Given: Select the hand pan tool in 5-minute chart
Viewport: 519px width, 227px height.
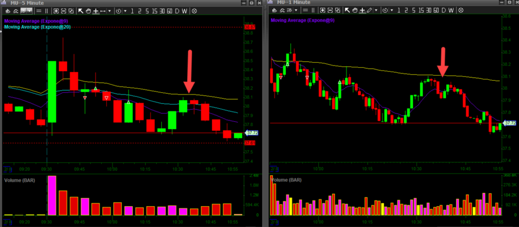Looking at the screenshot, I should point(88,10).
